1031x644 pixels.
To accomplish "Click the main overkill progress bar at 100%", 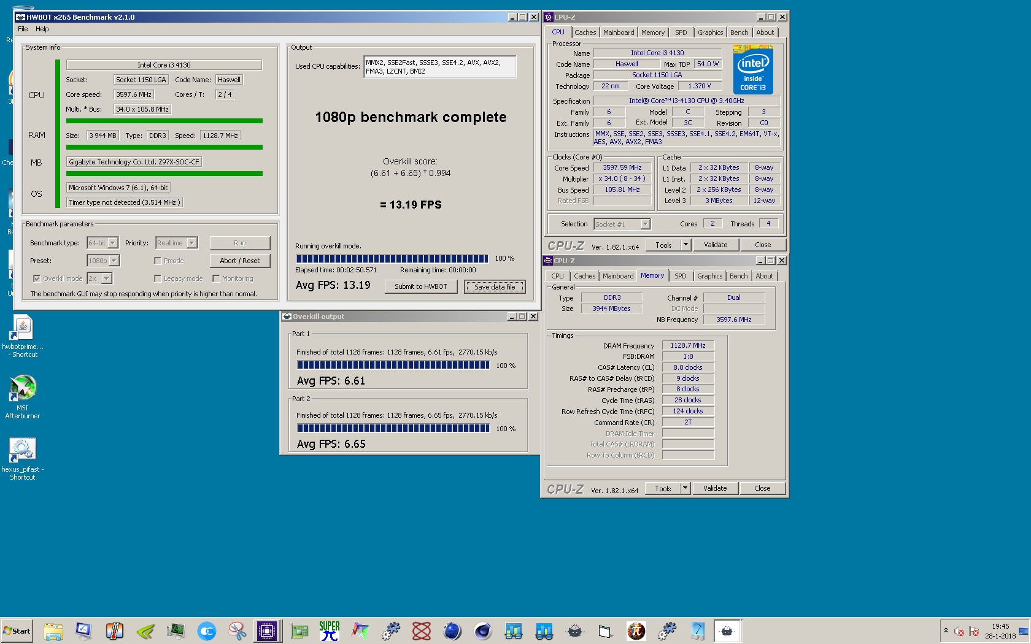I will coord(392,259).
